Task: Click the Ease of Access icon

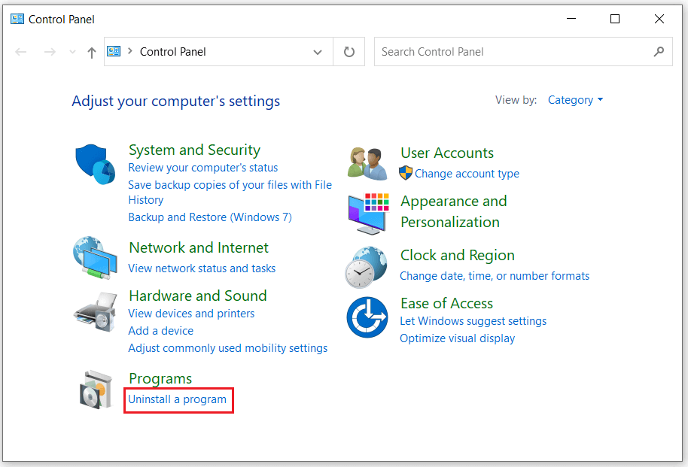Action: 367,317
